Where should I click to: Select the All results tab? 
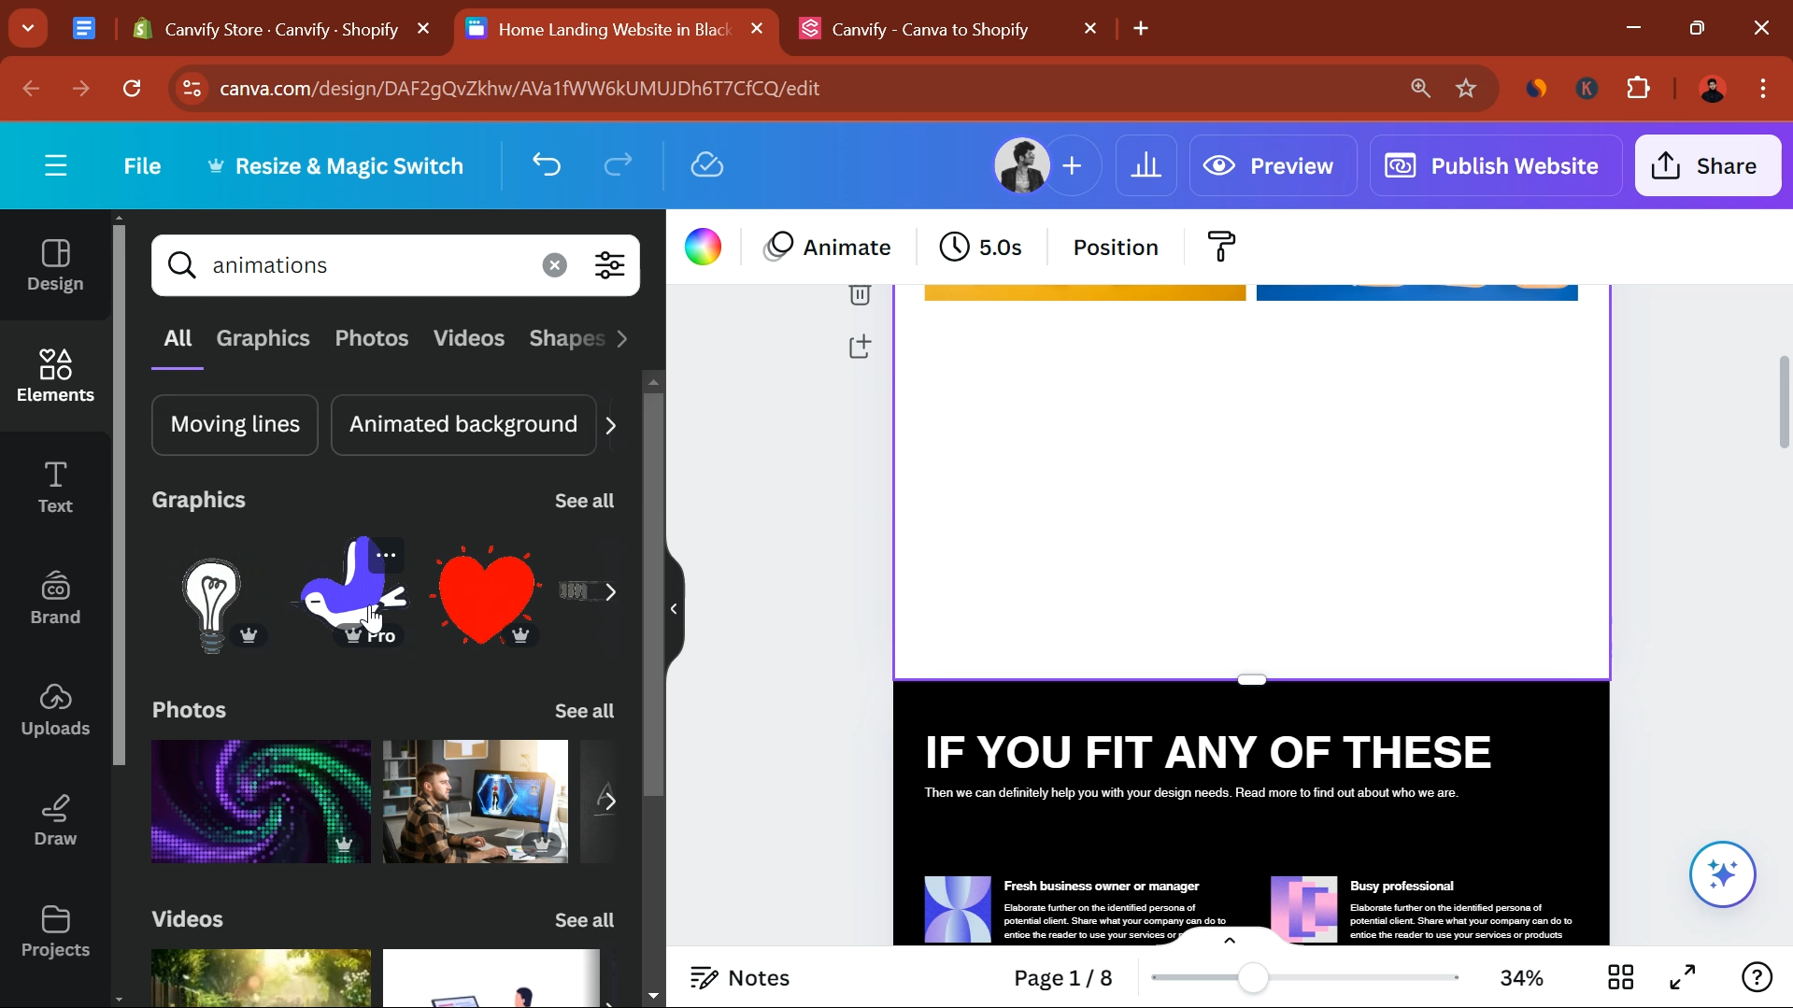178,338
